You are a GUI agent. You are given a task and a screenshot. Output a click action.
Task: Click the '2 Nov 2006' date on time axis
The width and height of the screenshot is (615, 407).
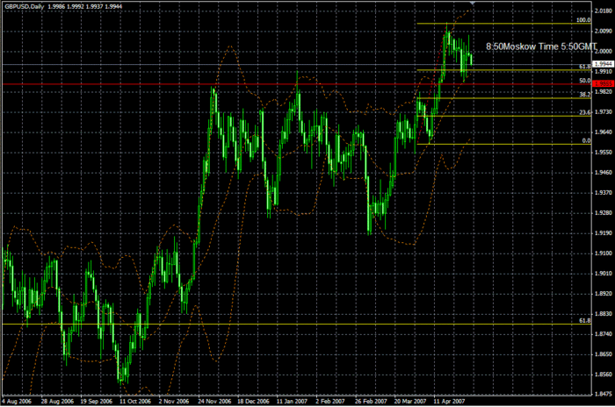coord(174,402)
